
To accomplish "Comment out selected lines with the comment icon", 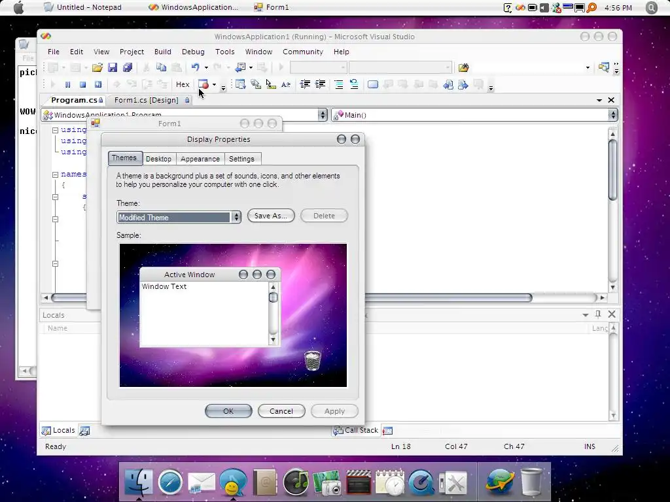I will tap(339, 84).
